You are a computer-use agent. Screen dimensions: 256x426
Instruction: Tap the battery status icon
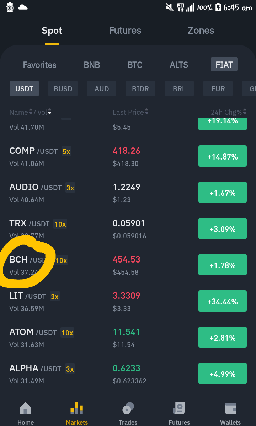pyautogui.click(x=218, y=7)
